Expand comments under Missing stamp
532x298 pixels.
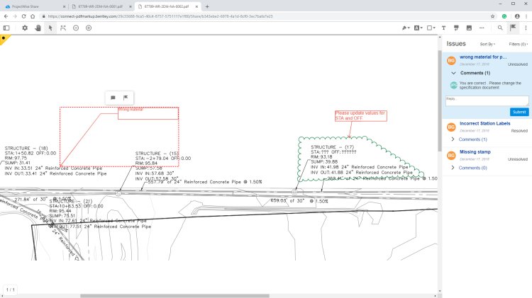[453, 168]
